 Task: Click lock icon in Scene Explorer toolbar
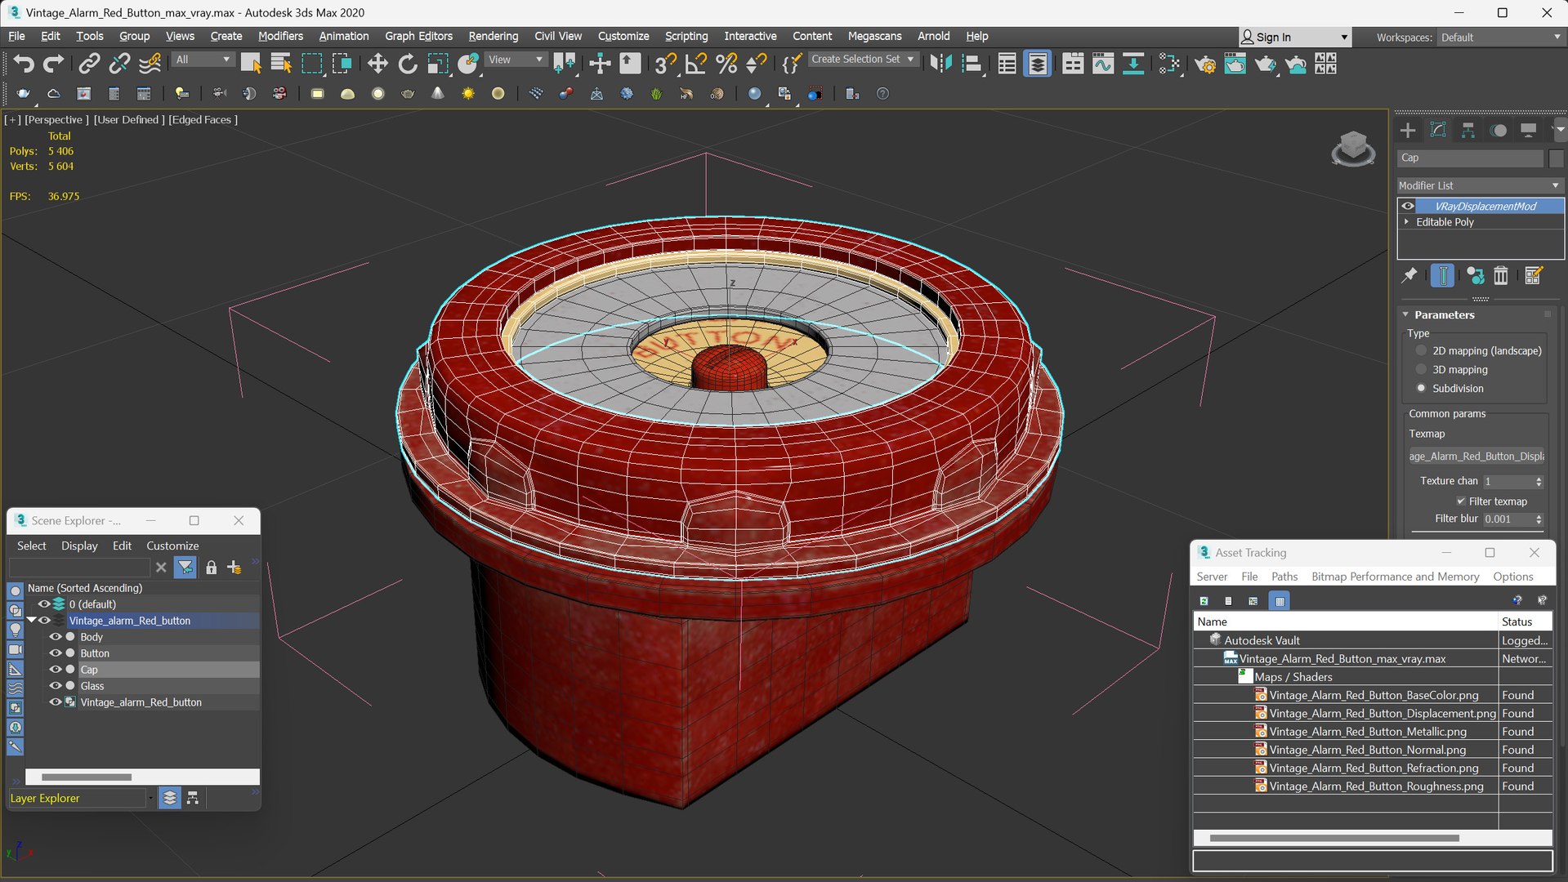(x=211, y=568)
